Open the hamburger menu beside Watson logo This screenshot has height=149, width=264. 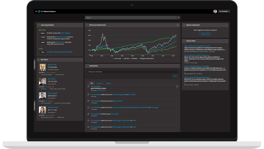point(36,11)
